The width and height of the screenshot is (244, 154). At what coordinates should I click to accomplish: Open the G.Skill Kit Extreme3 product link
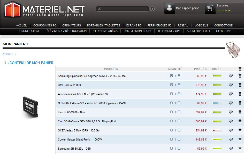click(92, 103)
